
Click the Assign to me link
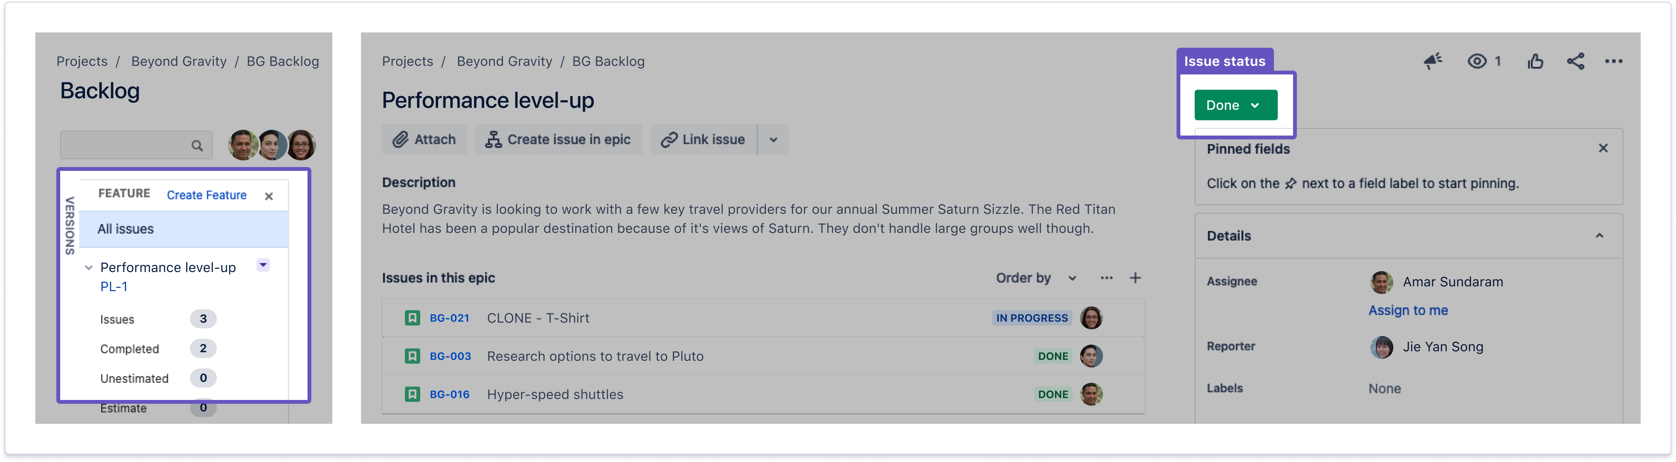pos(1408,310)
